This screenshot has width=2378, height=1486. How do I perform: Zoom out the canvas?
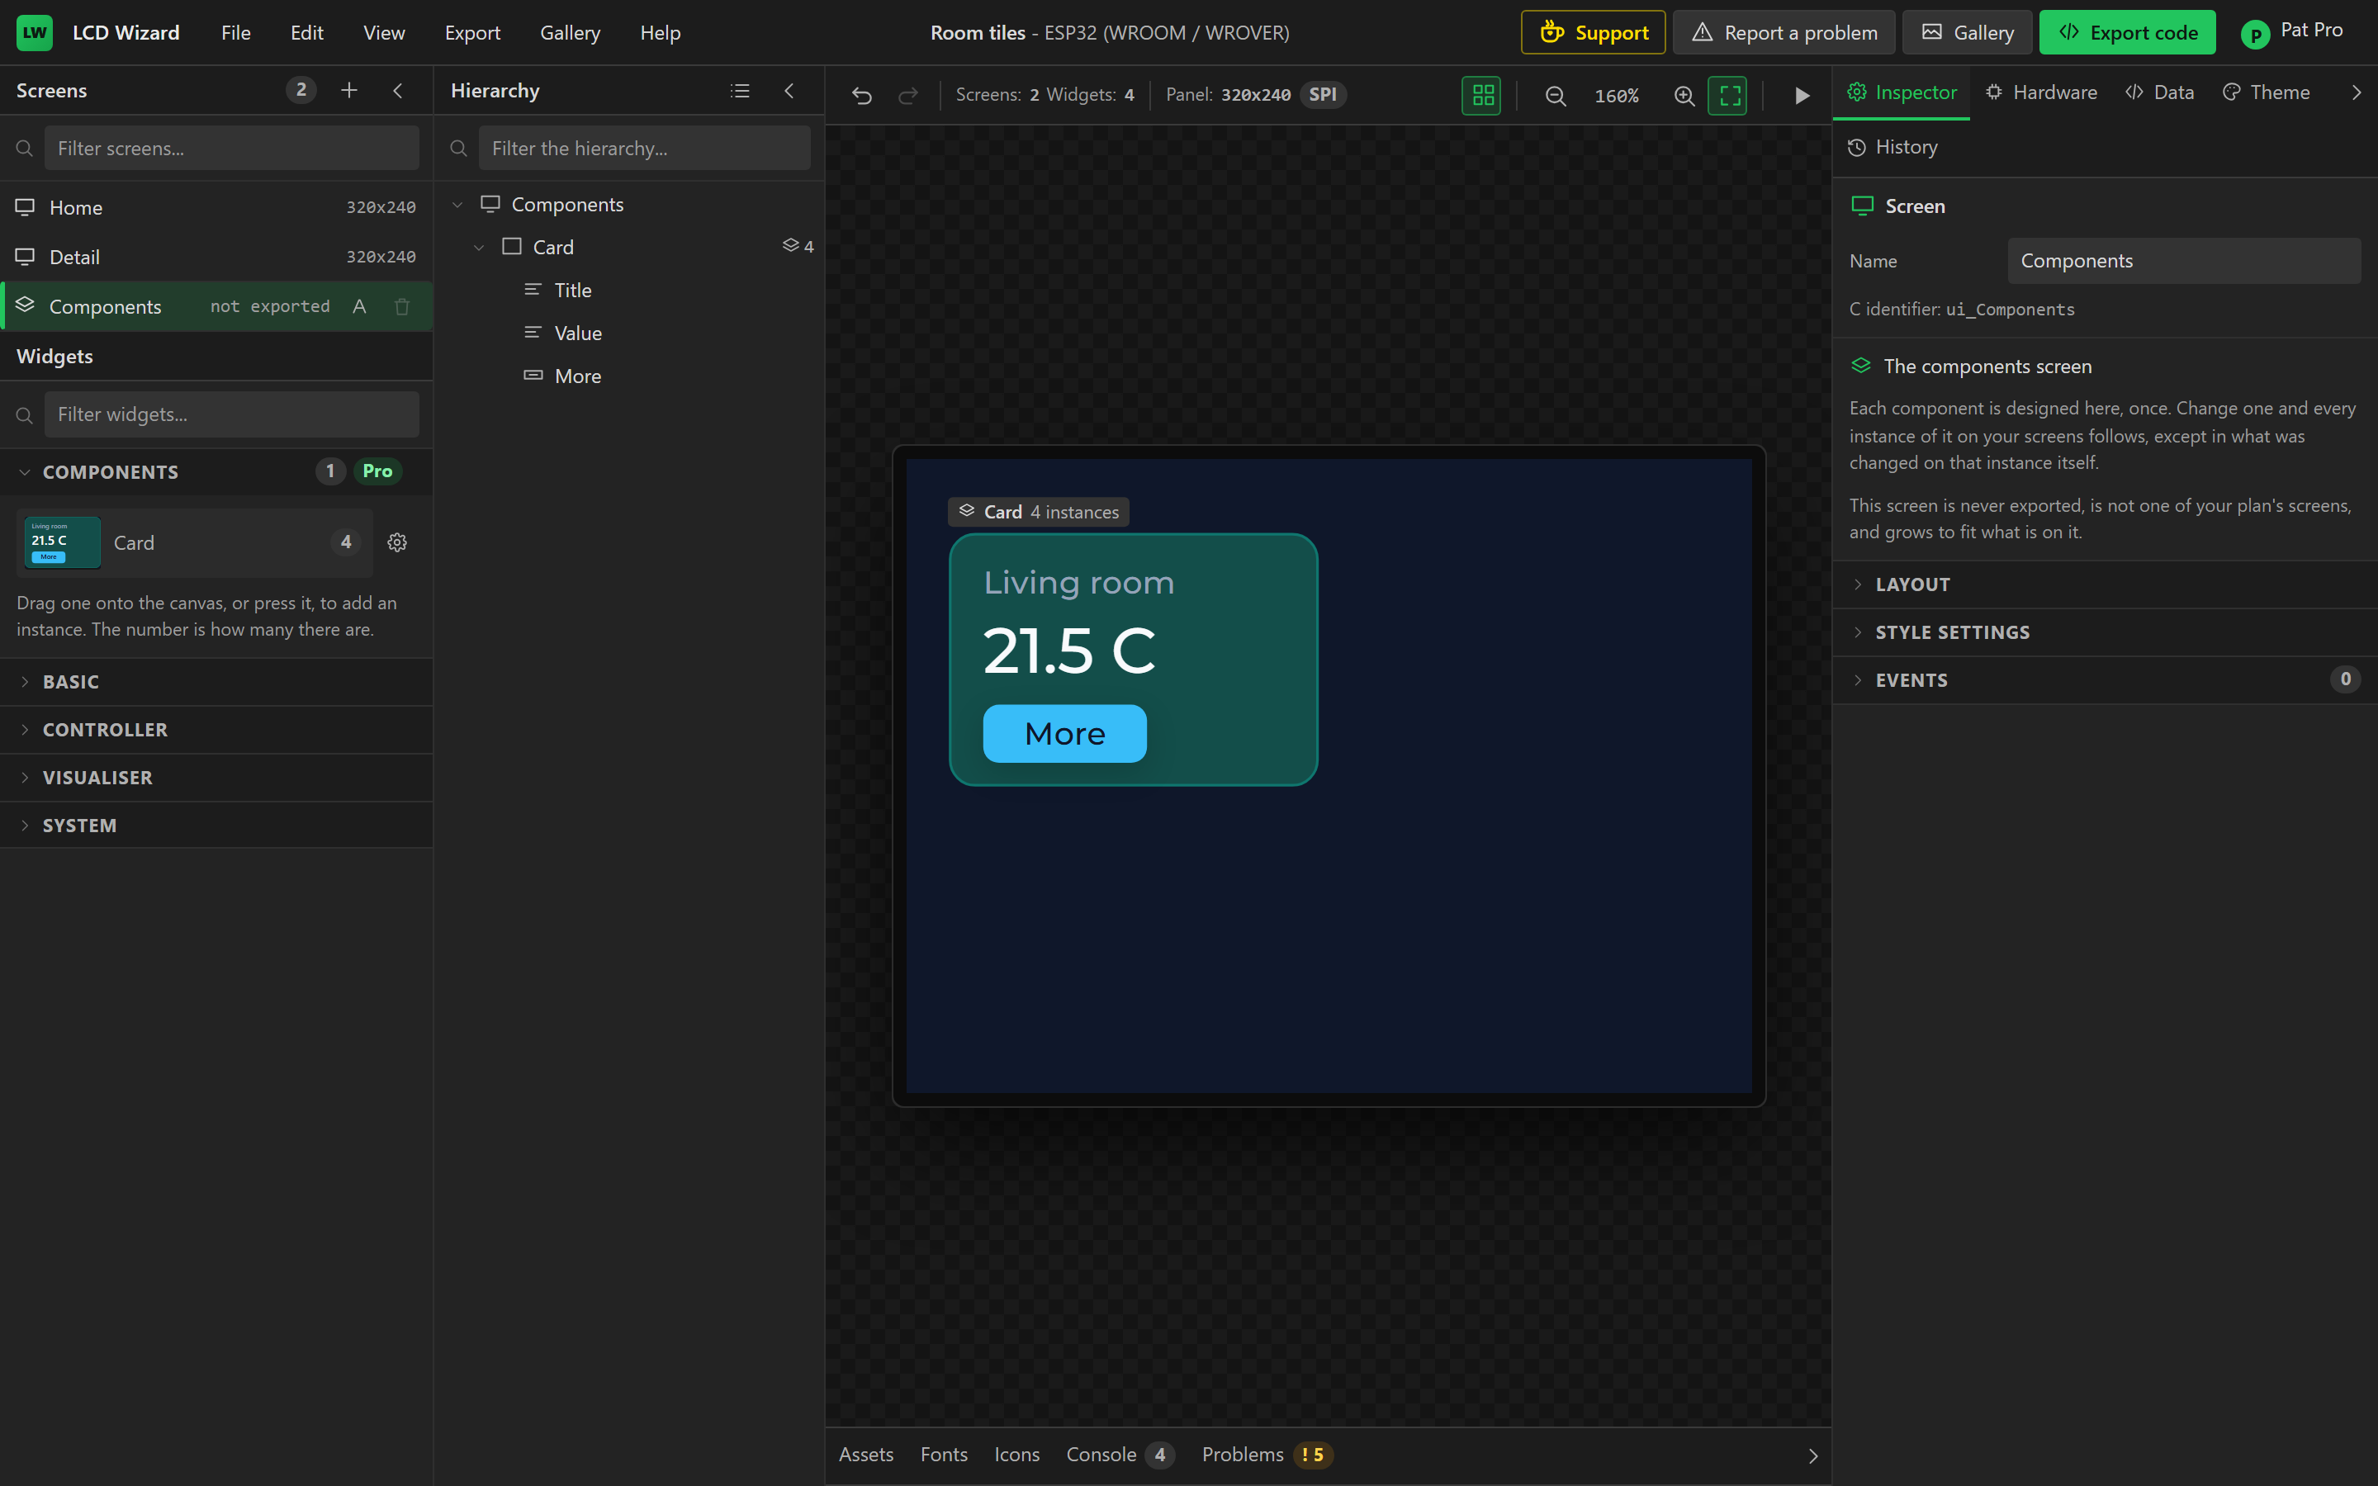1555,95
